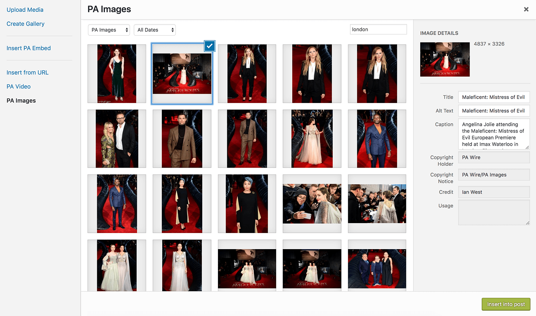The image size is (536, 316).
Task: Switch to Insert from URL
Action: coord(27,72)
